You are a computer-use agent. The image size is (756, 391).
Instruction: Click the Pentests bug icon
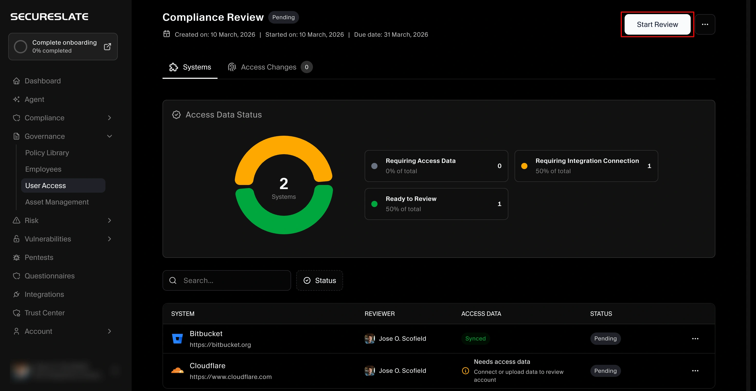click(x=17, y=257)
